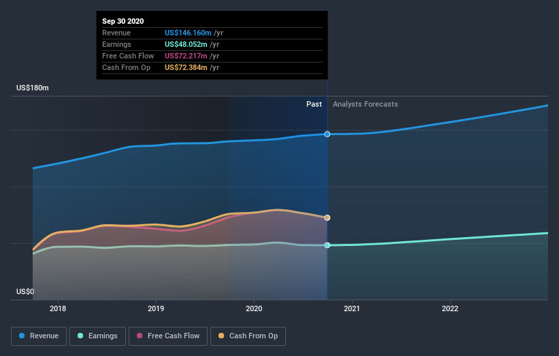559x356 pixels.
Task: Click the Sep 30 2020 tooltip date
Action: coord(123,21)
